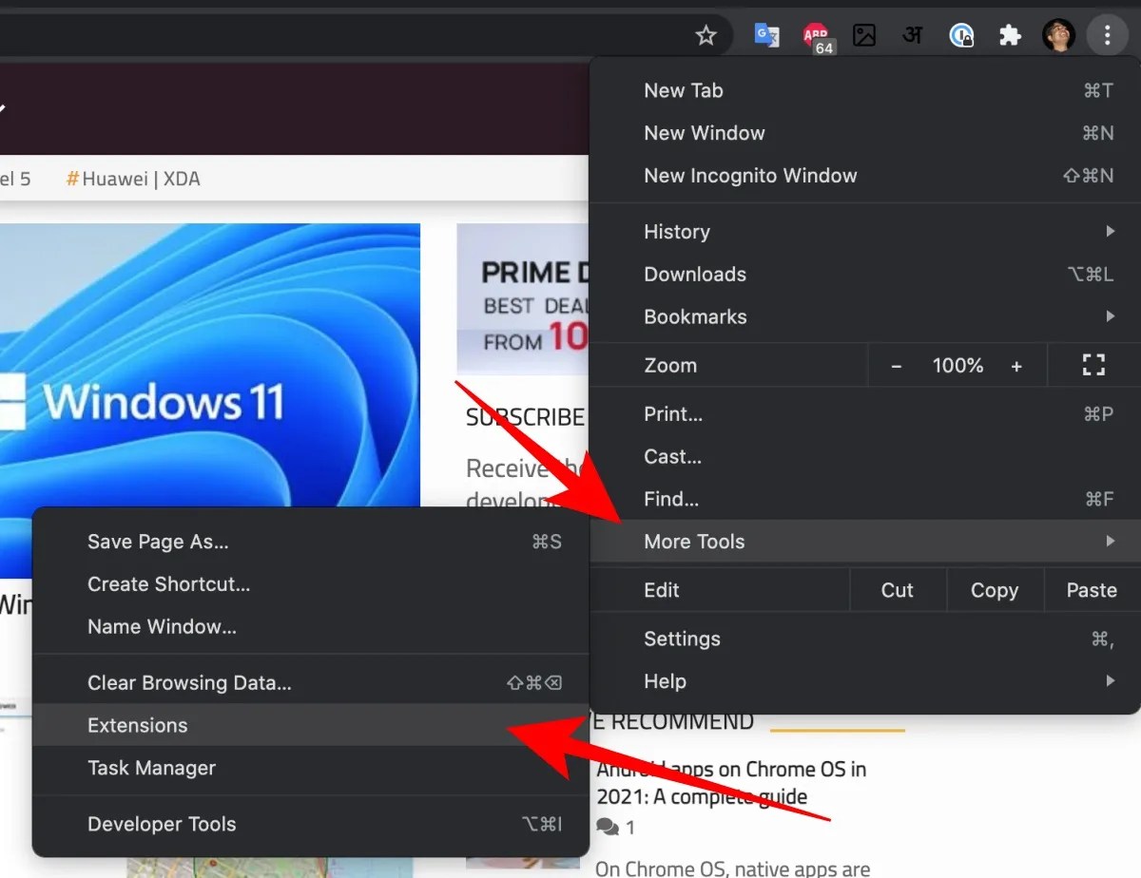Image resolution: width=1141 pixels, height=878 pixels.
Task: Open the Android apps on Chrome OS article
Action: [730, 781]
